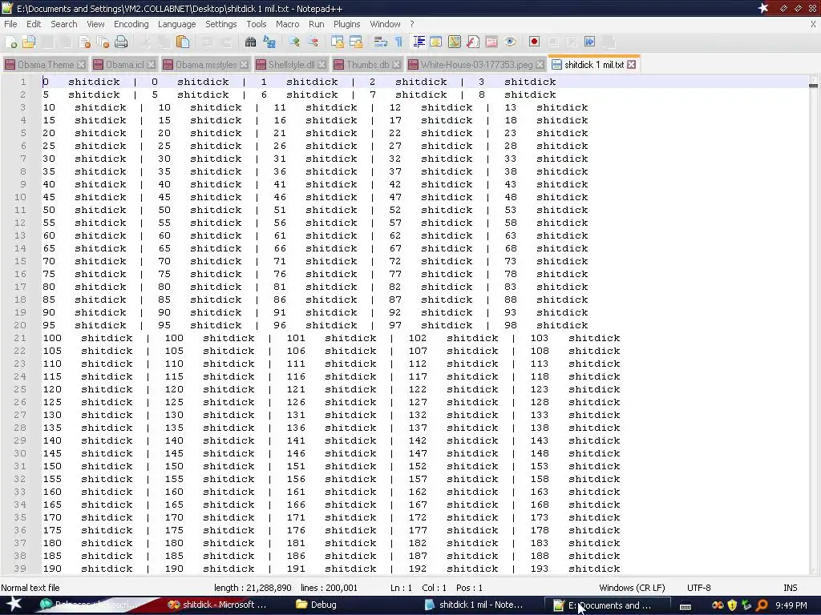Open the View menu
This screenshot has width=821, height=615.
tap(95, 24)
